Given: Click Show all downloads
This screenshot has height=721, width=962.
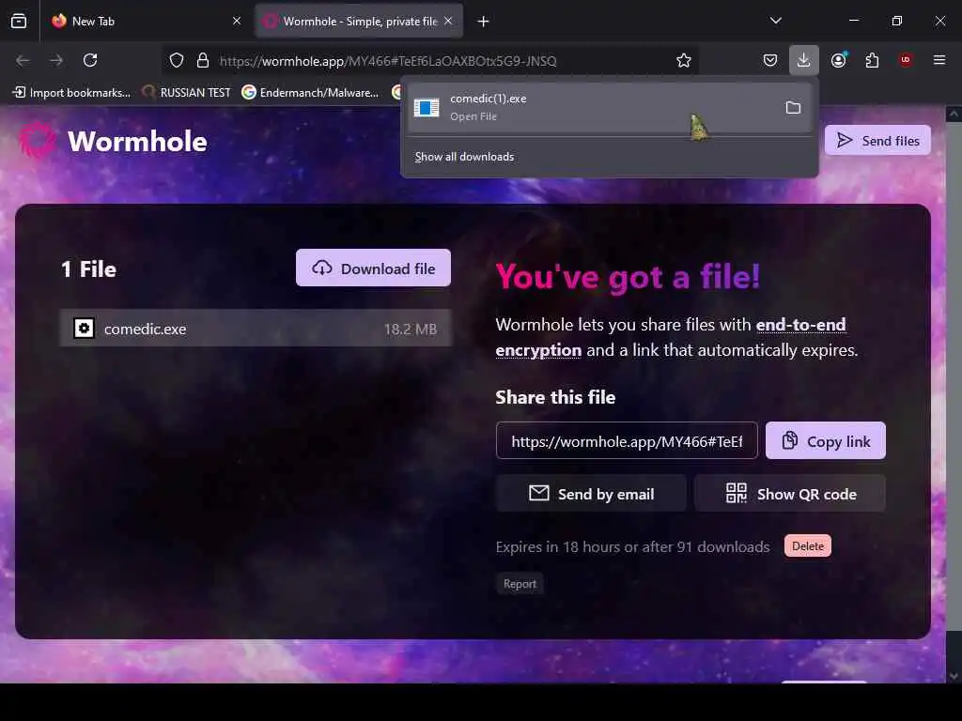Looking at the screenshot, I should pyautogui.click(x=464, y=157).
